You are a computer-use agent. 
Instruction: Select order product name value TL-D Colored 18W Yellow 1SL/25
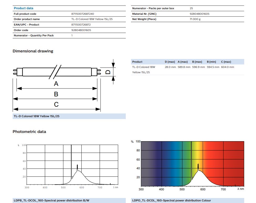tap(92, 19)
